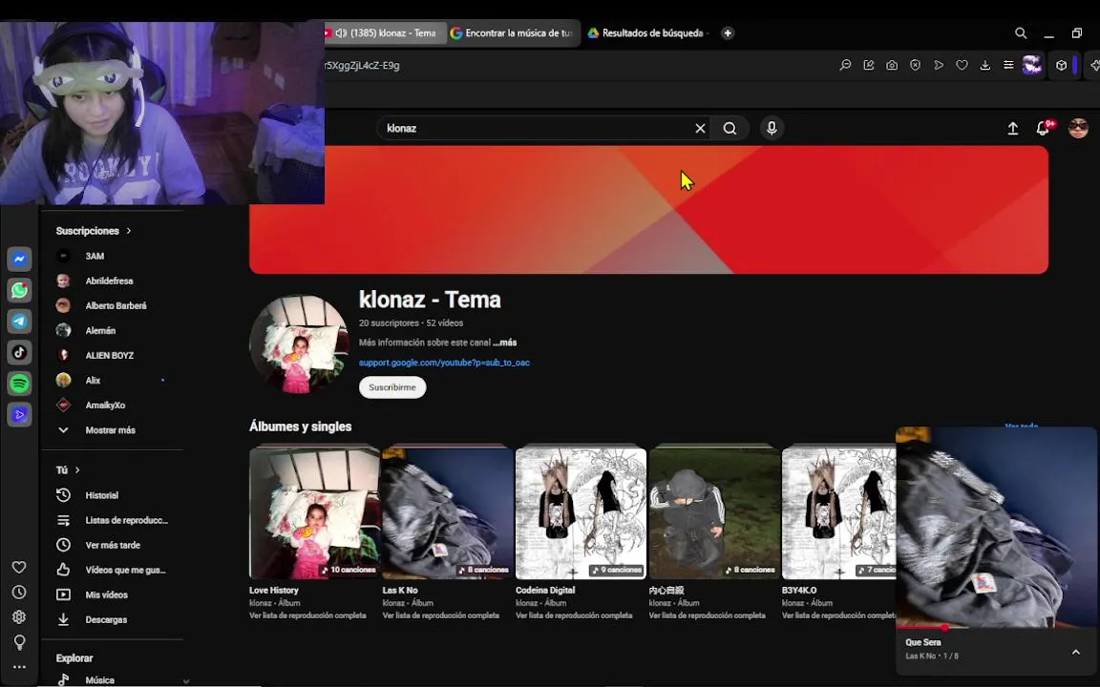Open browsing history clock in the Opera sidebar
This screenshot has height=687, width=1100.
19,593
